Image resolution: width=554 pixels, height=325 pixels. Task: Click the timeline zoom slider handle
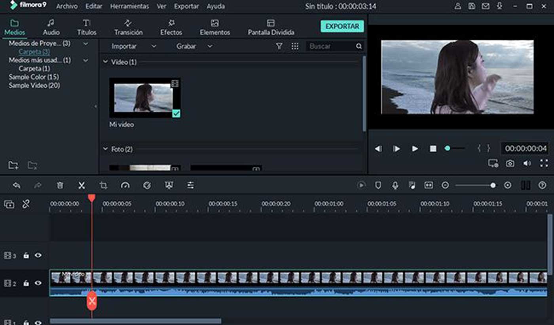(x=493, y=185)
